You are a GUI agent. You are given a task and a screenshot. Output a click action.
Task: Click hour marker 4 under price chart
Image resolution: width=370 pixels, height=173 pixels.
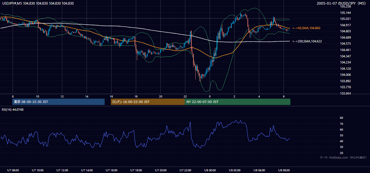[x=259, y=97]
